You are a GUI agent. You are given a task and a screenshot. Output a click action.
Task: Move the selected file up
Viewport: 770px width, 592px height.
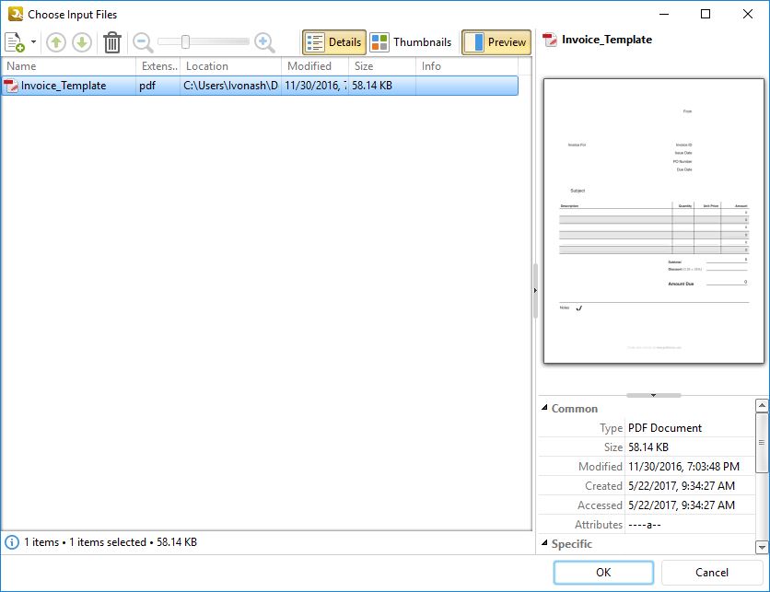(x=56, y=41)
